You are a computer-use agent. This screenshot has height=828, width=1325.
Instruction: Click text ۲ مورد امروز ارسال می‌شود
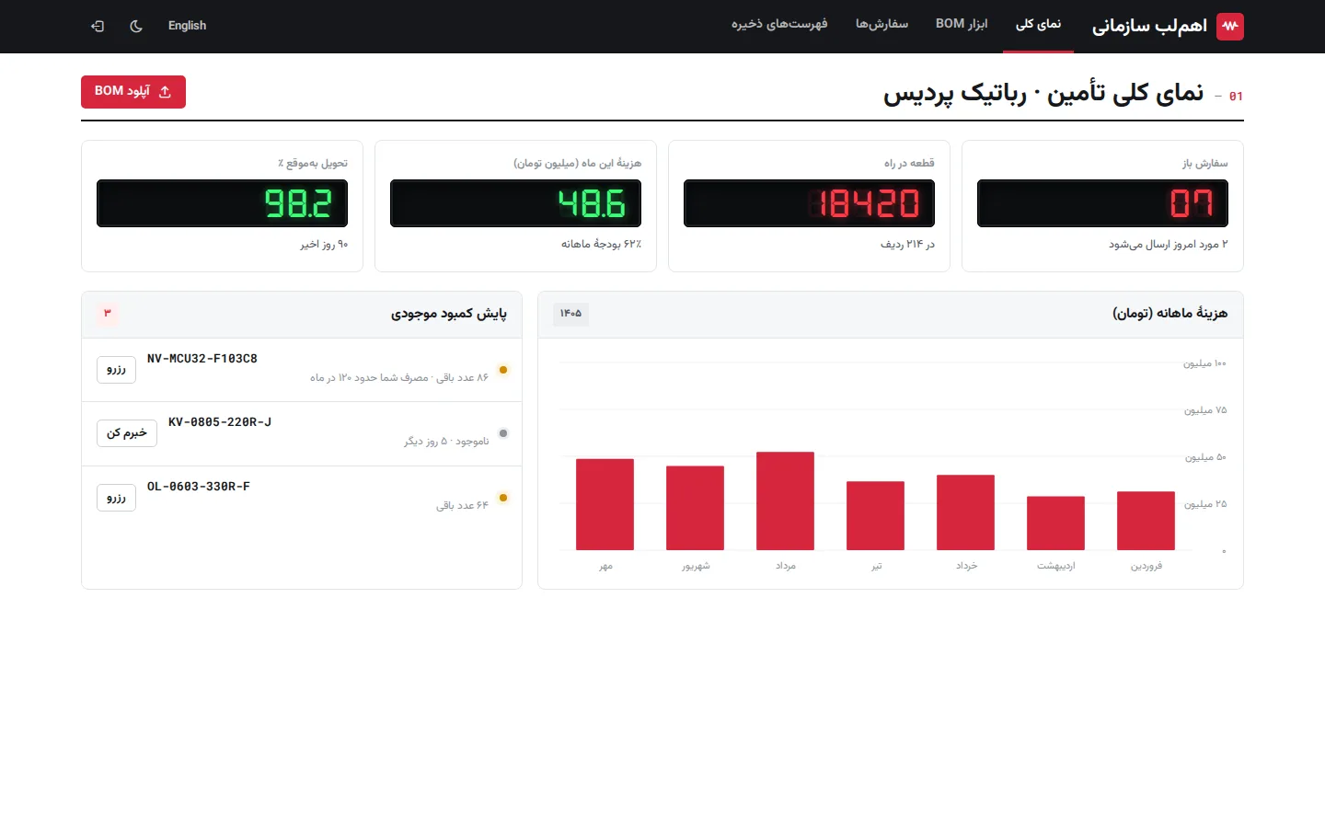tap(1168, 244)
